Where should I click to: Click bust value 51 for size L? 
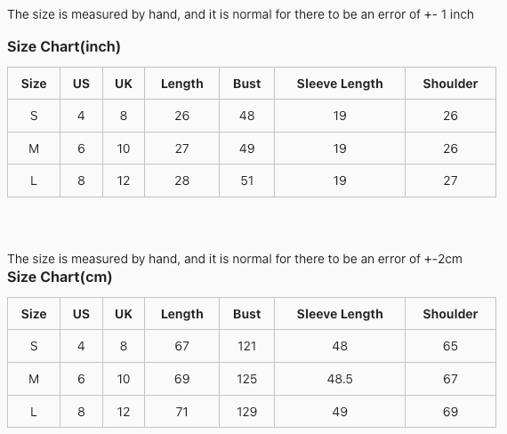coord(247,181)
